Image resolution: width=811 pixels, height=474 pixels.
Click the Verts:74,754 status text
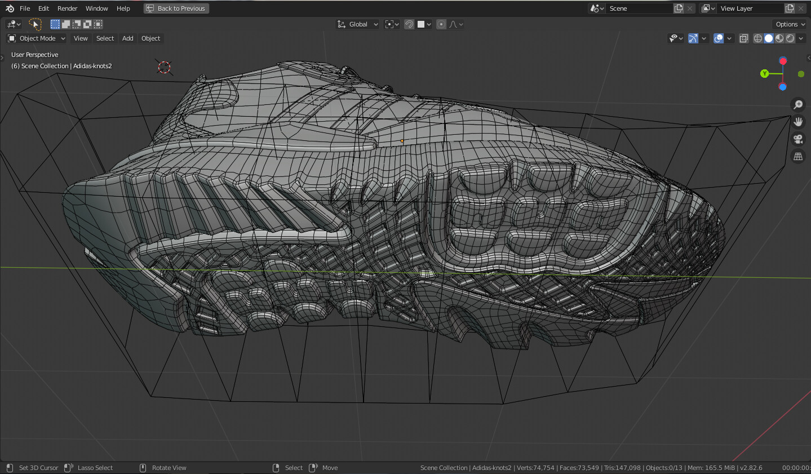click(535, 468)
